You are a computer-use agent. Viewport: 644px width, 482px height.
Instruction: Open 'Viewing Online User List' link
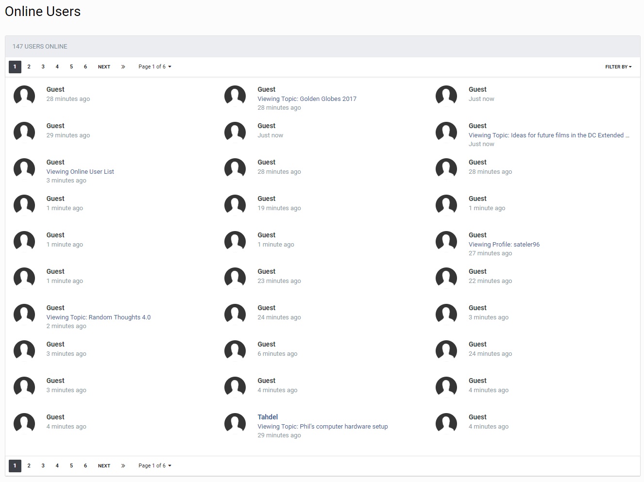80,171
